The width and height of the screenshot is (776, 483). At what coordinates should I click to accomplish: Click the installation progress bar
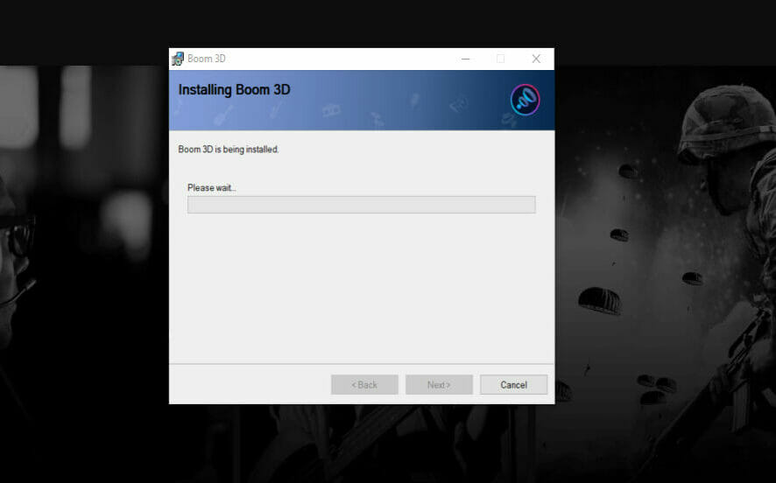coord(361,205)
